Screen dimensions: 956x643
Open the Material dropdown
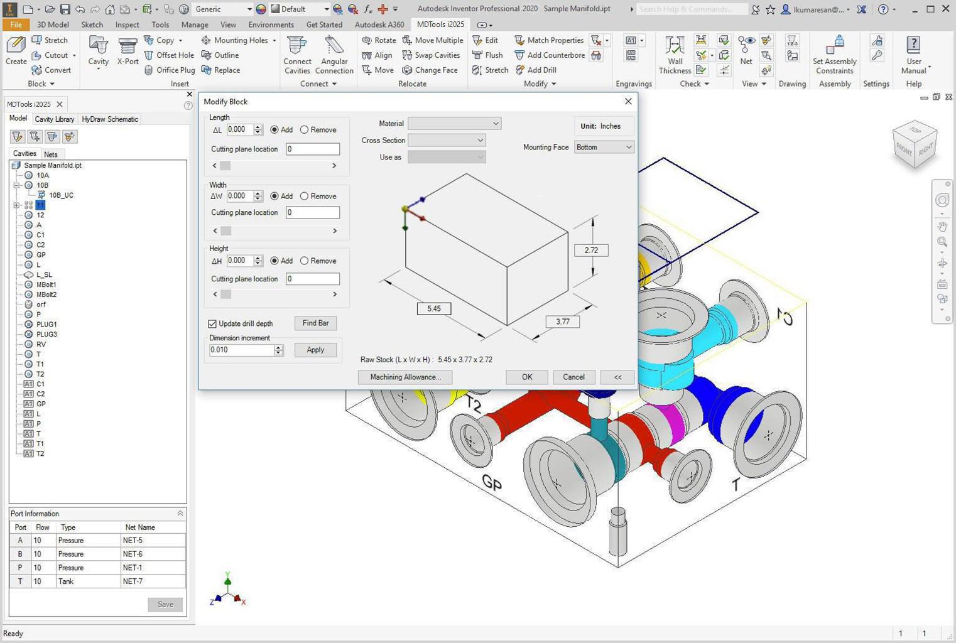(x=454, y=124)
